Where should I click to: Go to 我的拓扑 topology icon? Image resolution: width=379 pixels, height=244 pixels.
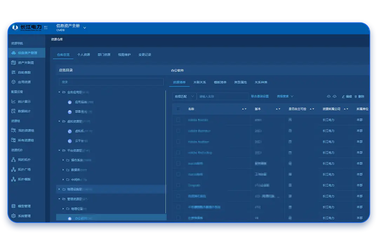point(14,160)
